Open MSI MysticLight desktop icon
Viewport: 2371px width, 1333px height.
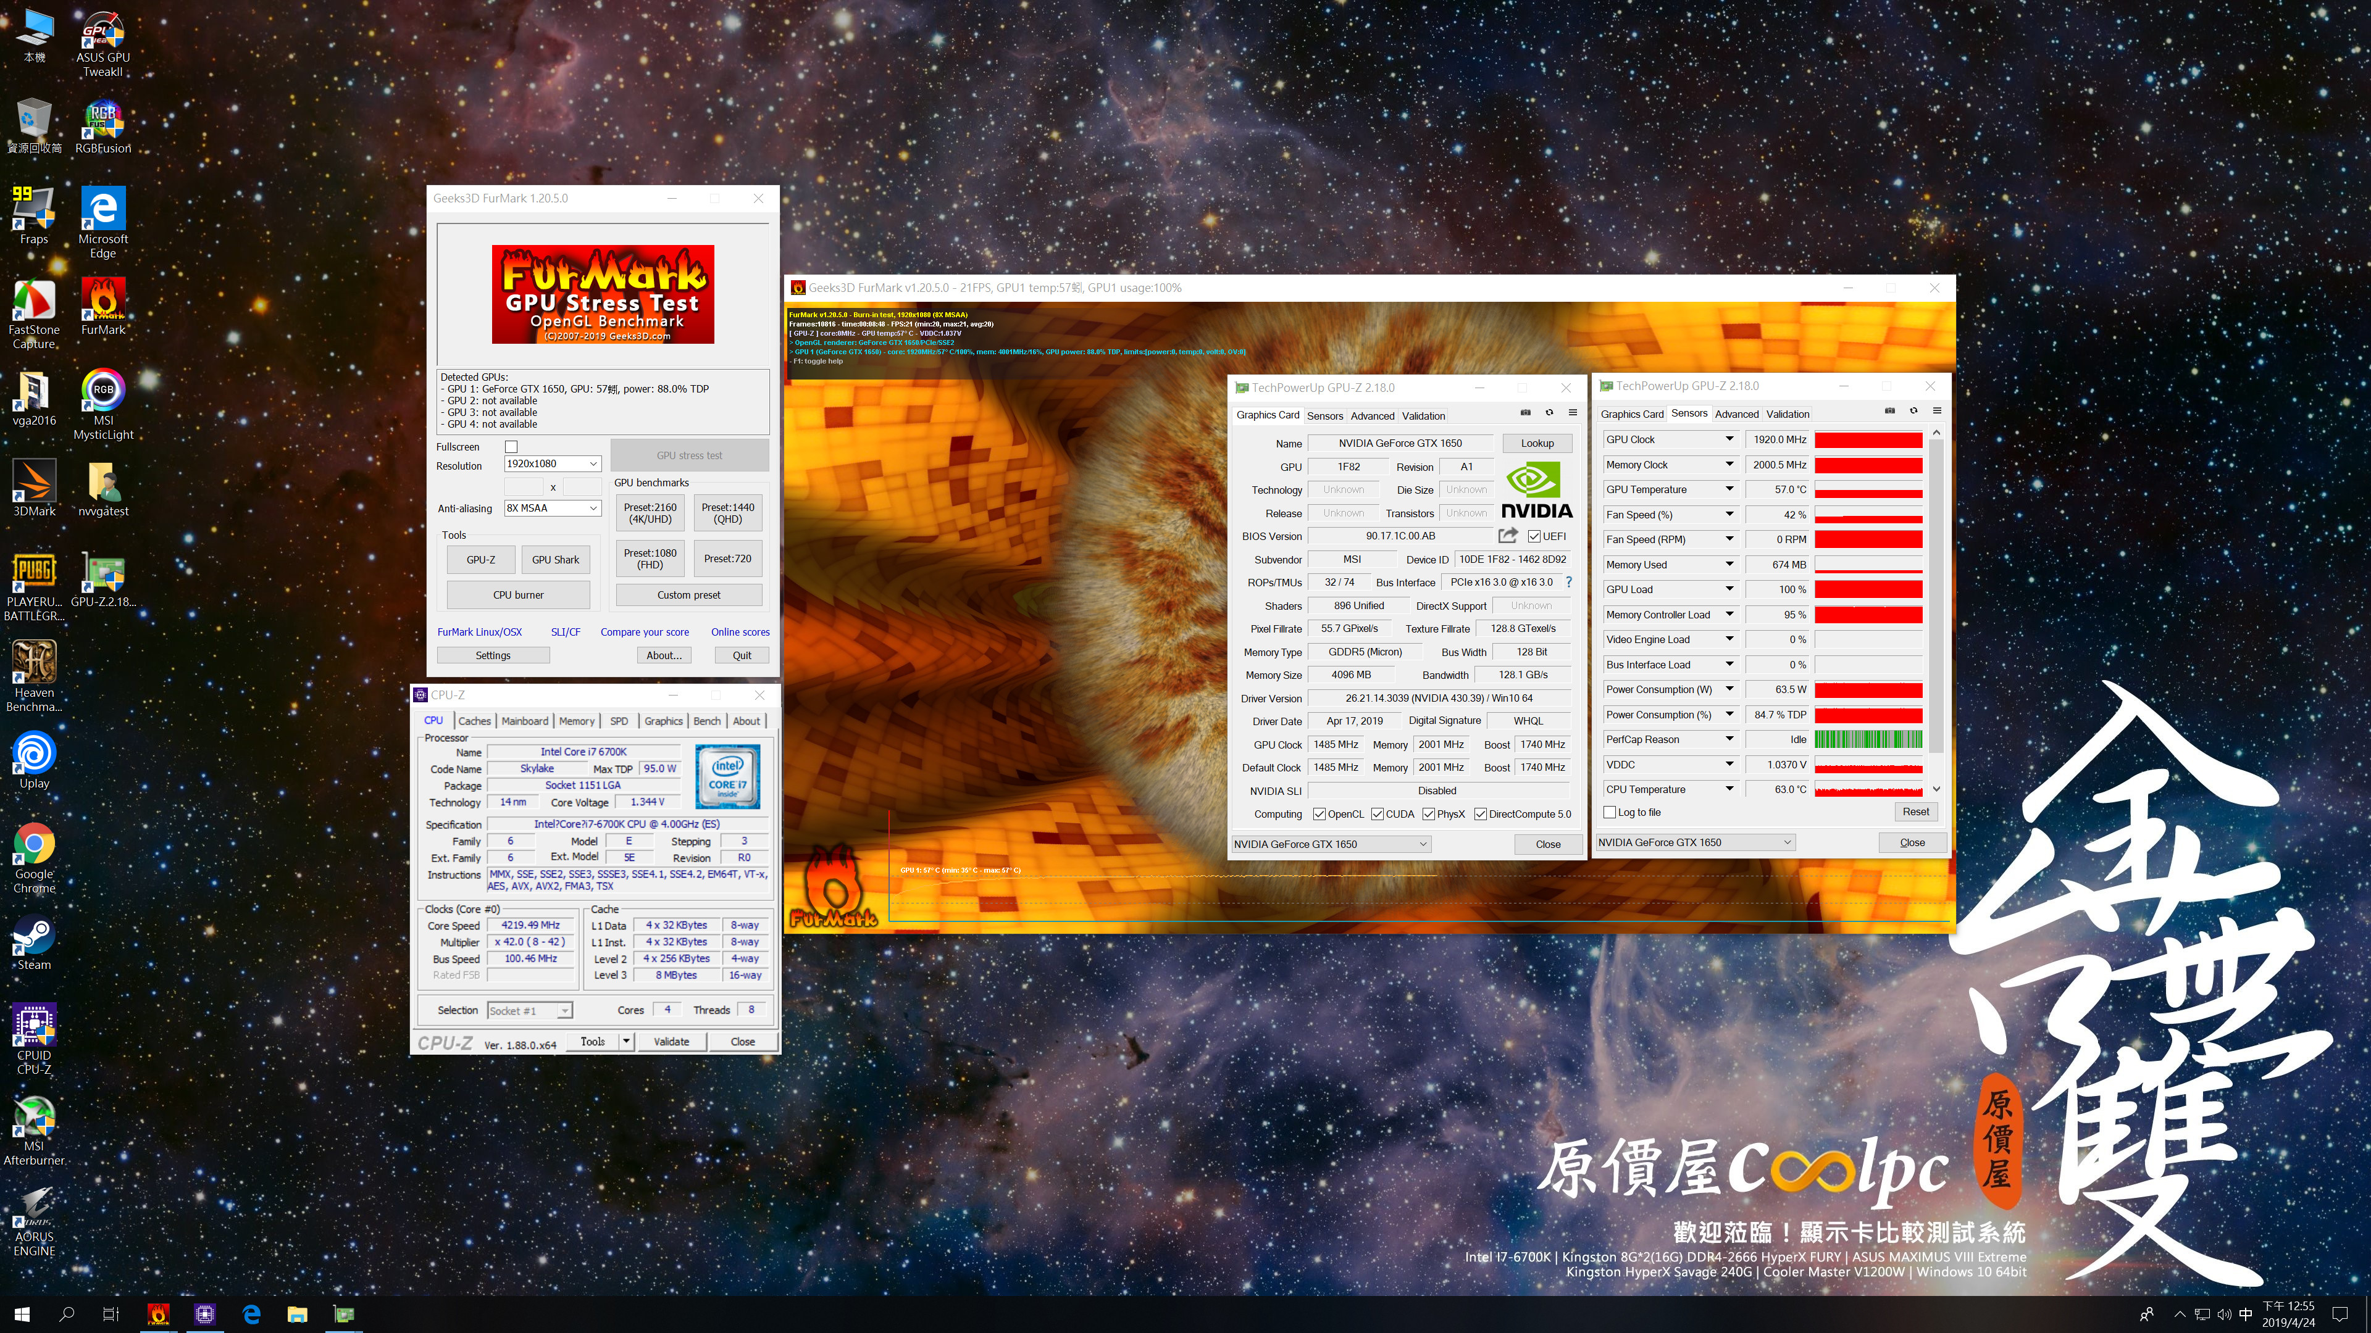click(103, 404)
